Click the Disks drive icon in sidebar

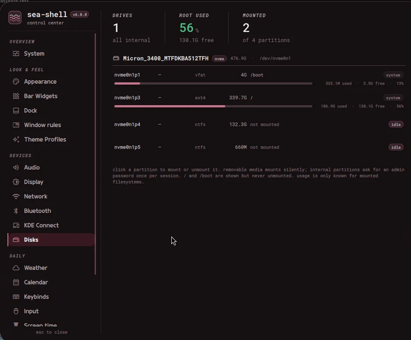(x=16, y=240)
